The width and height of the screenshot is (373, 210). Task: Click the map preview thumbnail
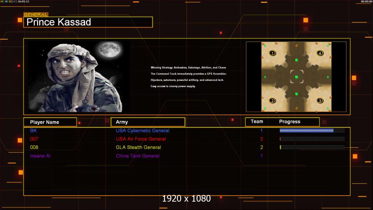pos(296,77)
